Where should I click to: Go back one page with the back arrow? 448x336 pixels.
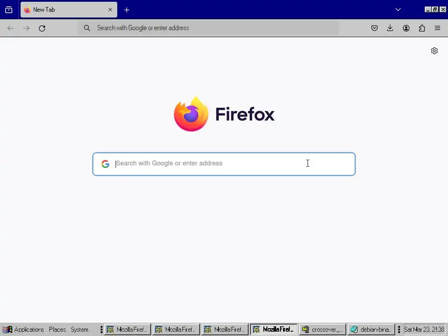(x=10, y=28)
